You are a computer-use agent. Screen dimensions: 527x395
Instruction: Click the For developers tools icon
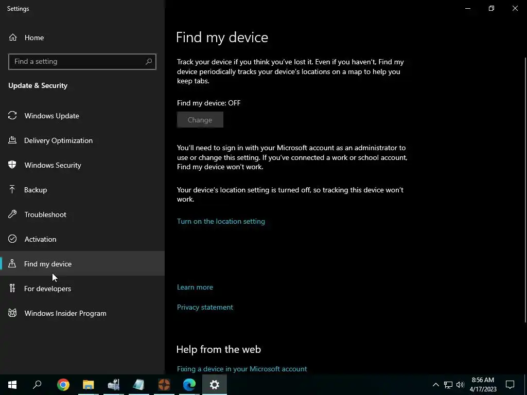click(12, 288)
